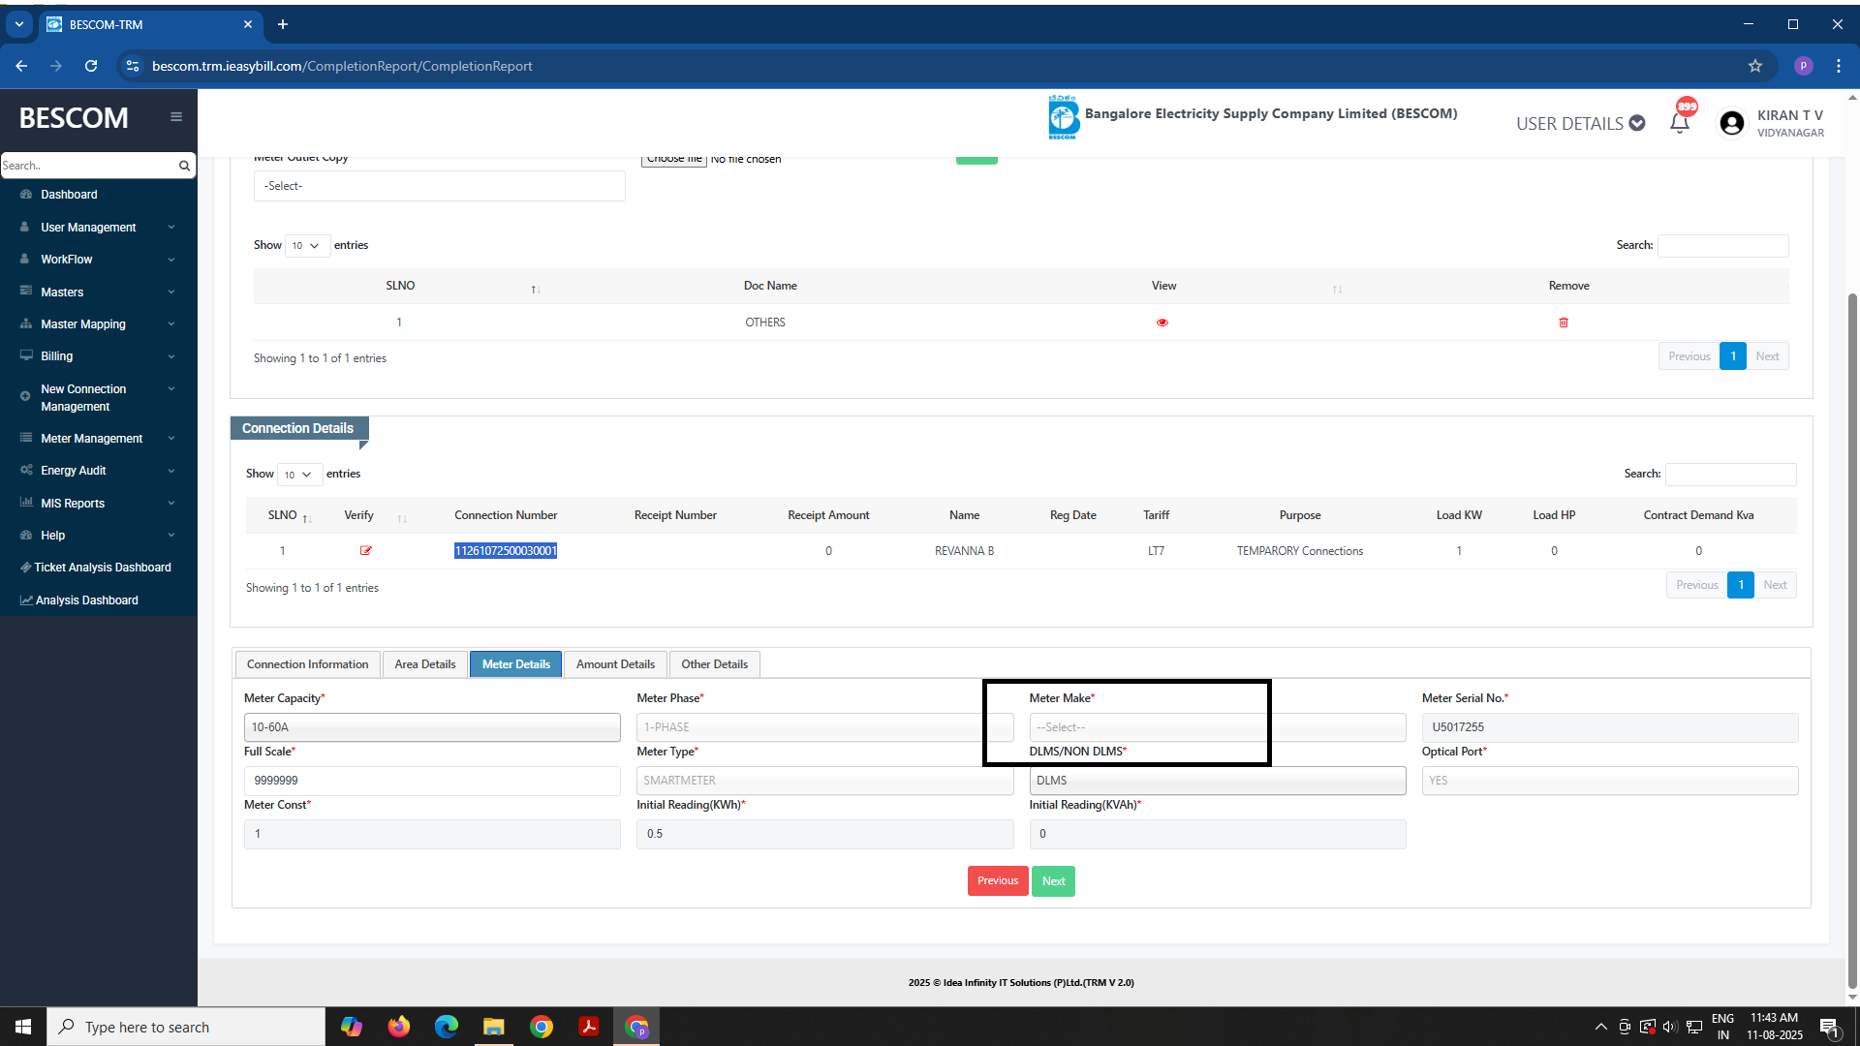Click the red Previous button

(x=997, y=881)
